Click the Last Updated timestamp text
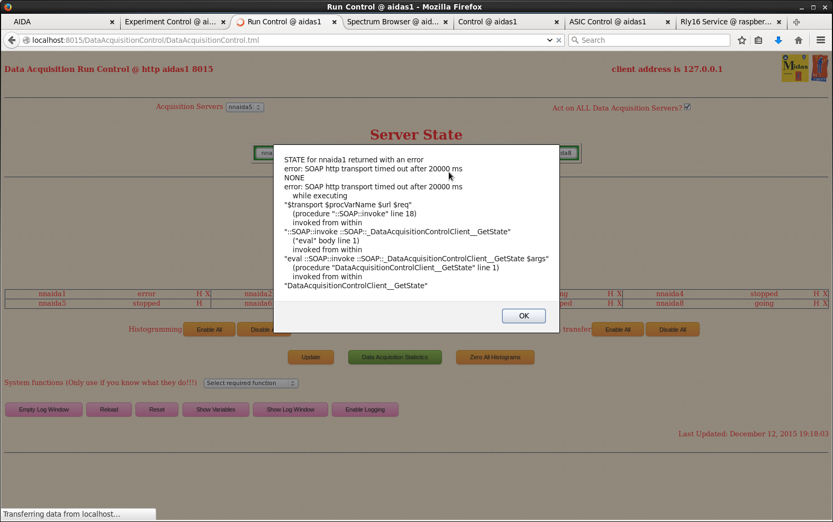This screenshot has height=522, width=833. pyautogui.click(x=753, y=434)
